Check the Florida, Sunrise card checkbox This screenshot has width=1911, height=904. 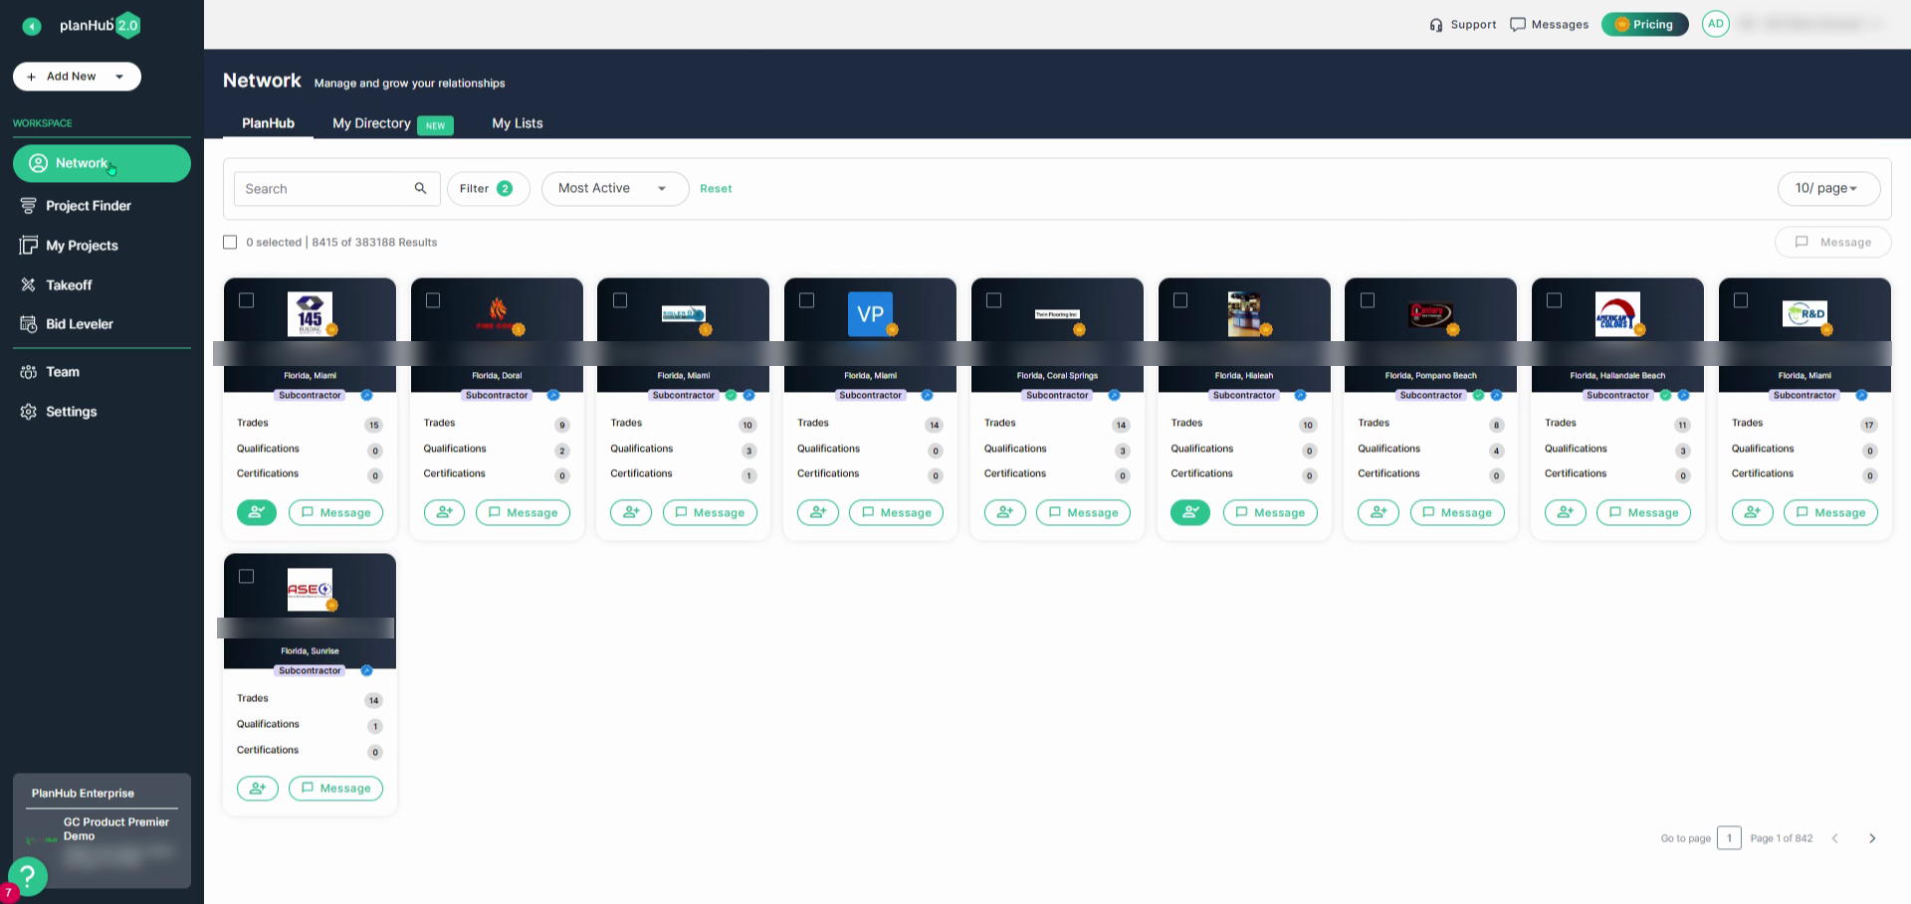click(x=247, y=577)
